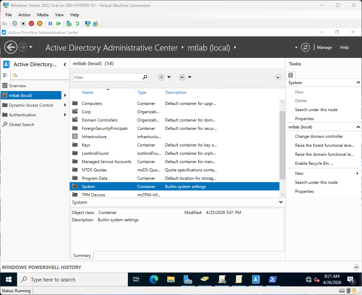Open Global Search in navigation pane
The width and height of the screenshot is (362, 295).
(21, 124)
